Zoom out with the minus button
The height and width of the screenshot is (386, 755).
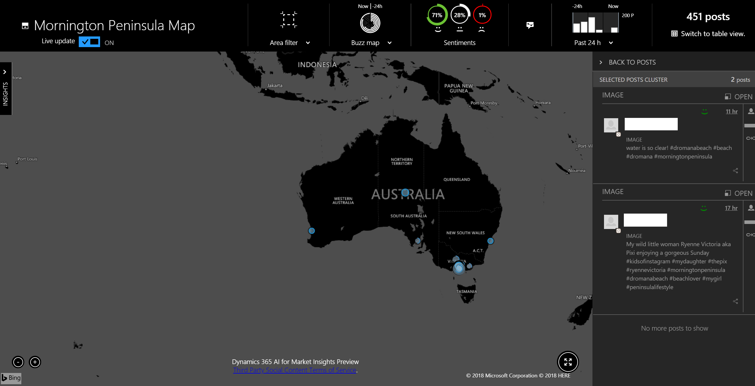click(18, 362)
